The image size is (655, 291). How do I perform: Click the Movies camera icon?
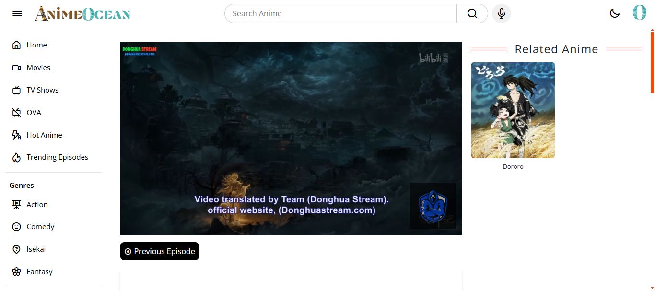pyautogui.click(x=16, y=68)
